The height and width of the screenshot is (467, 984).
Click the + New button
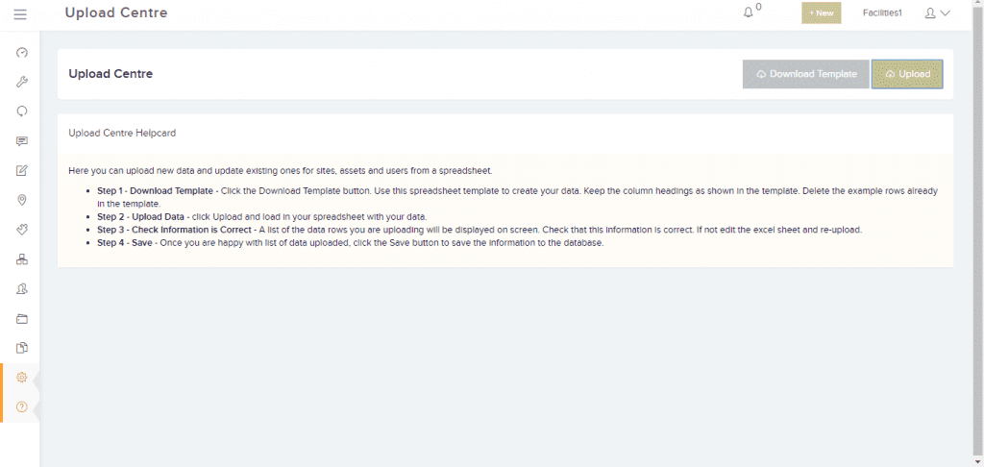pos(822,13)
